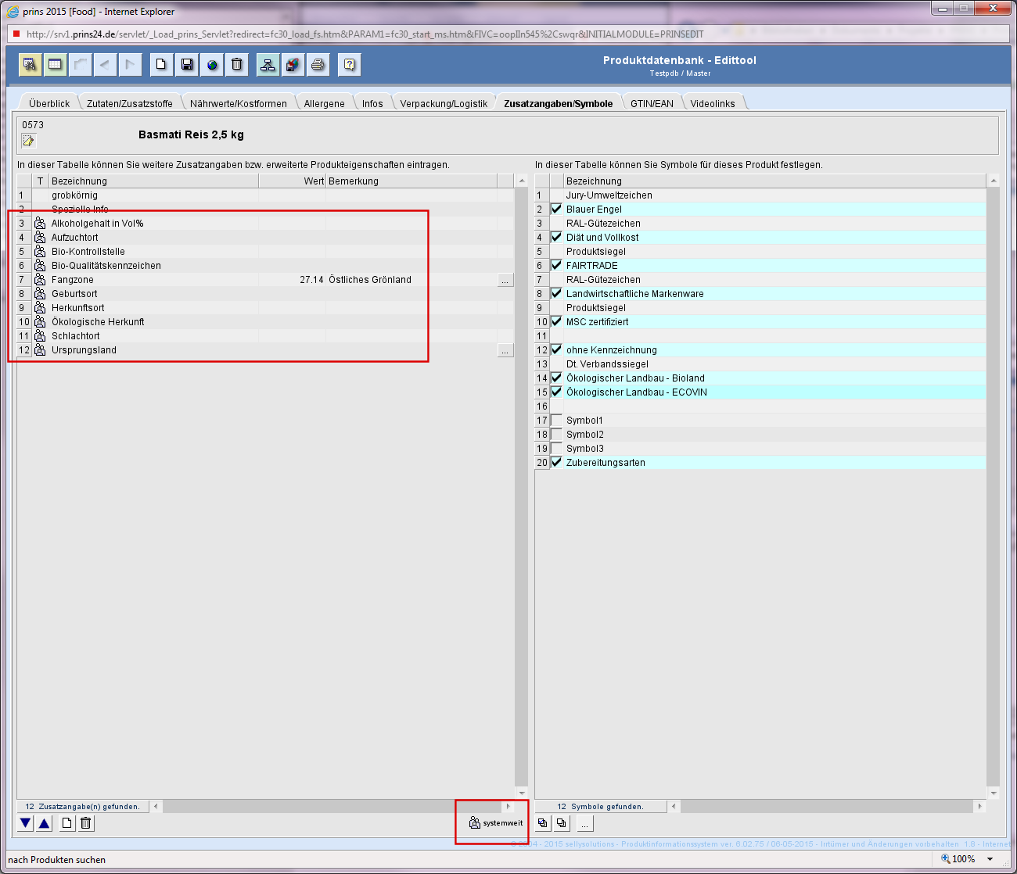Toggle the FAIRTRADE checkbox
The height and width of the screenshot is (874, 1017).
click(557, 265)
